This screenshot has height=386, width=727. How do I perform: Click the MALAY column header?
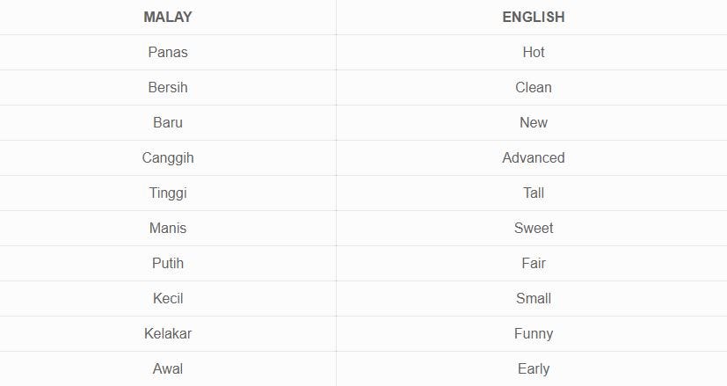(x=168, y=17)
